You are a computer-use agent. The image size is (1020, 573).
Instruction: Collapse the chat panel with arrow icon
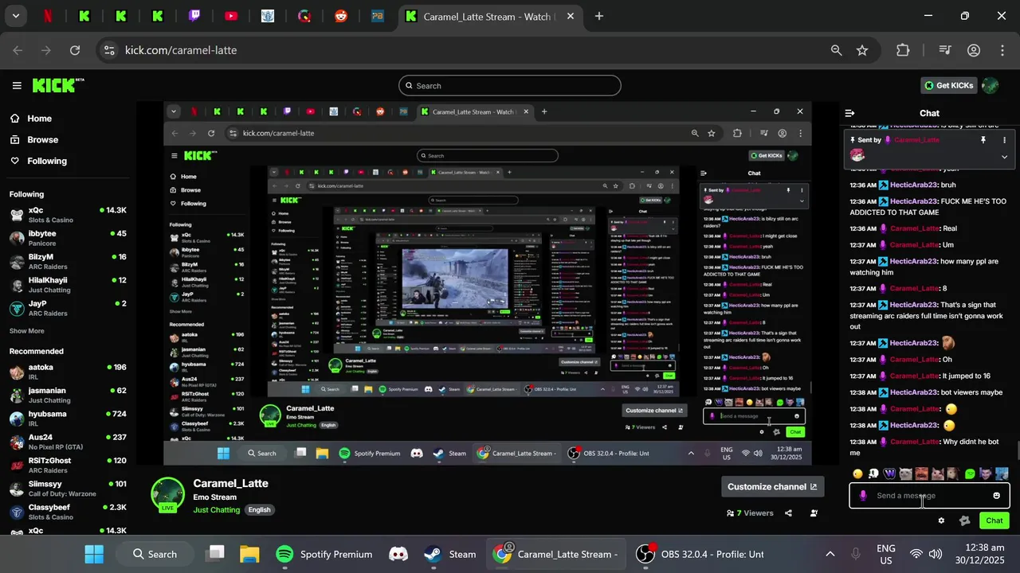[849, 113]
